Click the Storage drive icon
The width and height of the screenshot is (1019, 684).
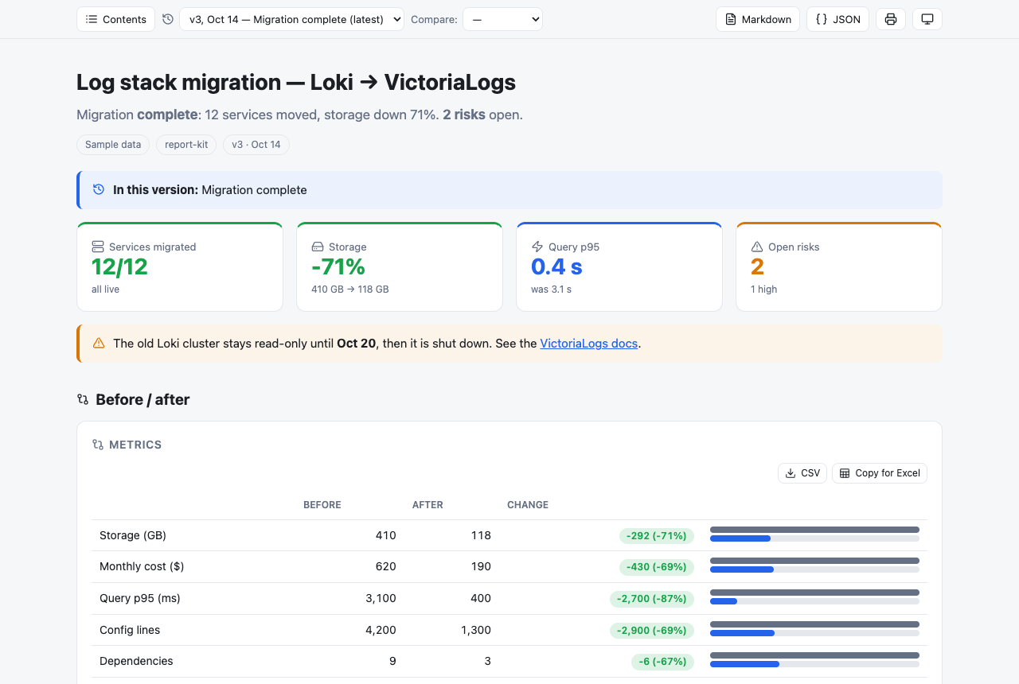pyautogui.click(x=318, y=247)
